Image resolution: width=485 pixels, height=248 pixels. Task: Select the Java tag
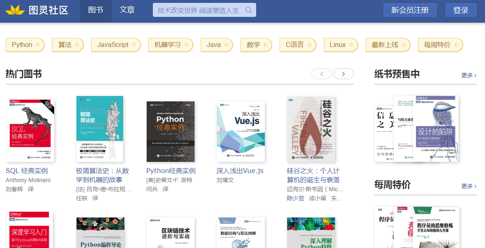216,45
